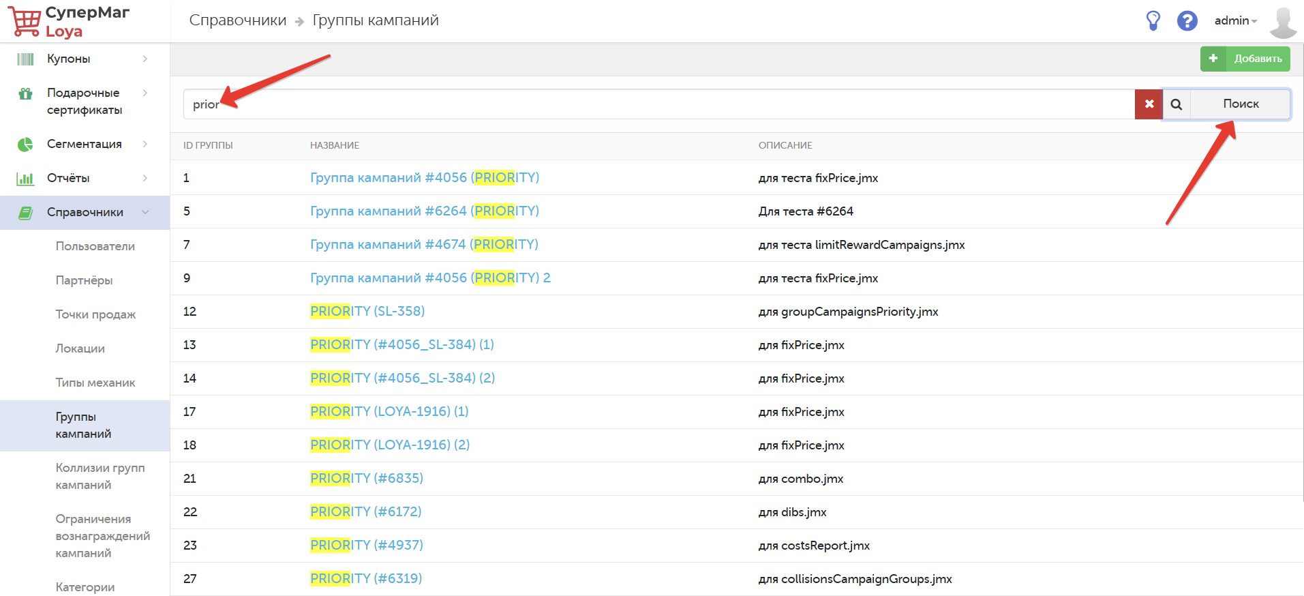
Task: Open the blue question mark help icon
Action: 1187,20
